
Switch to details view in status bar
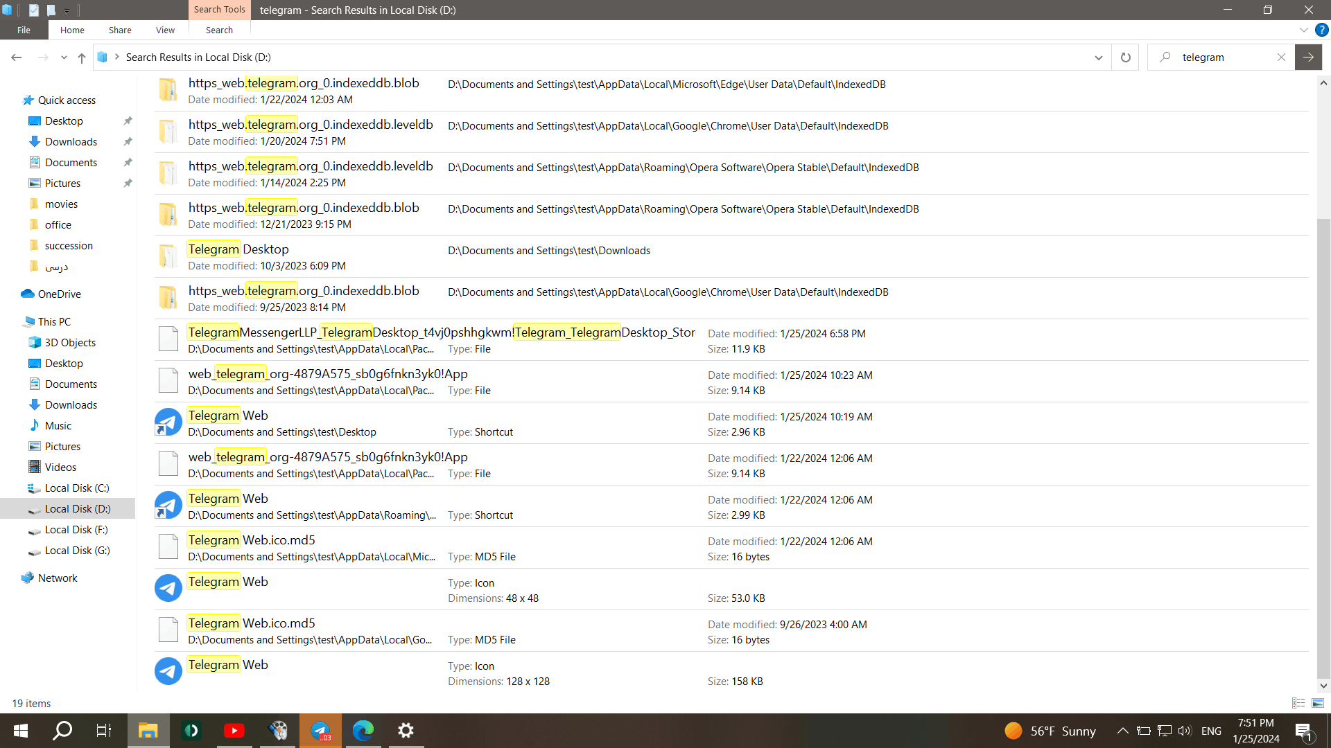pos(1298,703)
